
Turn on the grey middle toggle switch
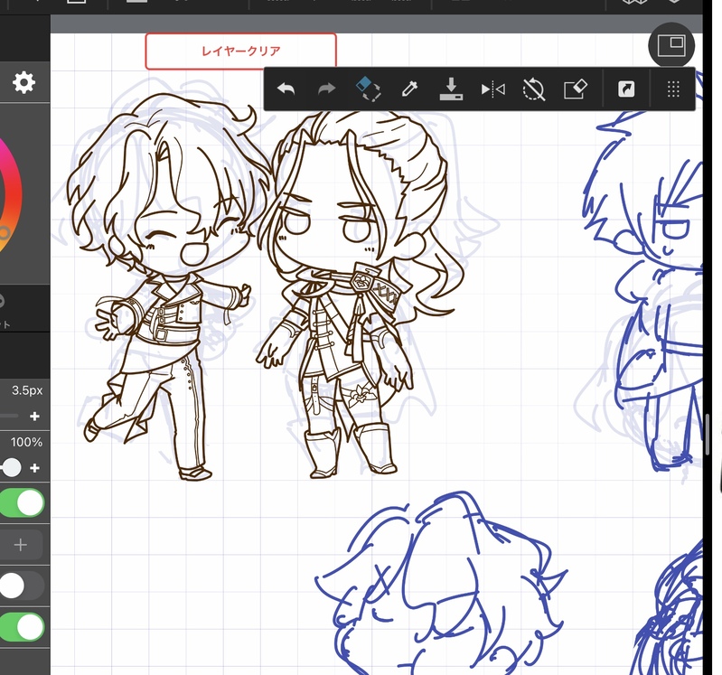(x=22, y=586)
